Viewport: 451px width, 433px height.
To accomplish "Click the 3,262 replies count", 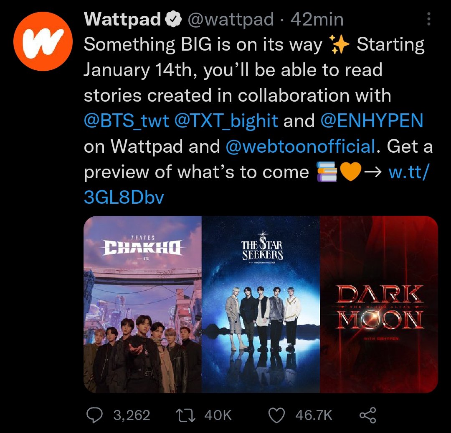I will click(132, 415).
